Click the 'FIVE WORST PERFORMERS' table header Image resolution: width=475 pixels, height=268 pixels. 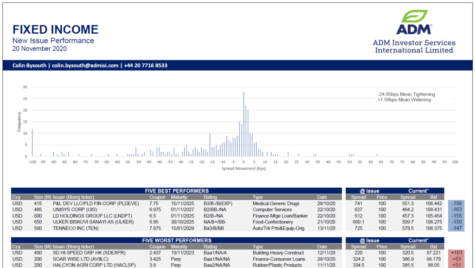177,241
